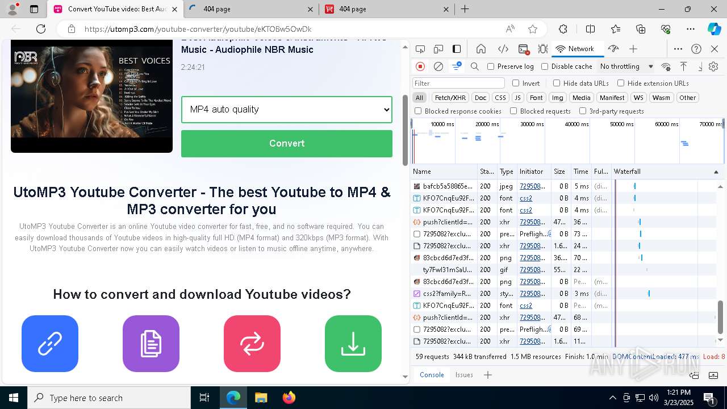Switch to the Issues drawer tab
Image resolution: width=727 pixels, height=409 pixels.
tap(464, 375)
